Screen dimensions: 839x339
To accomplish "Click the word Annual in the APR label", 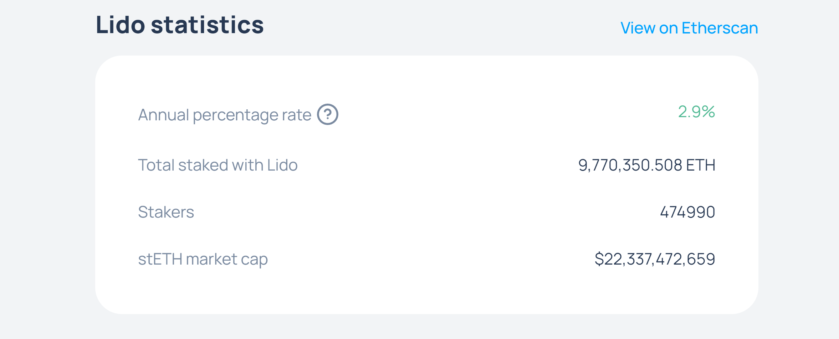I will pos(163,115).
